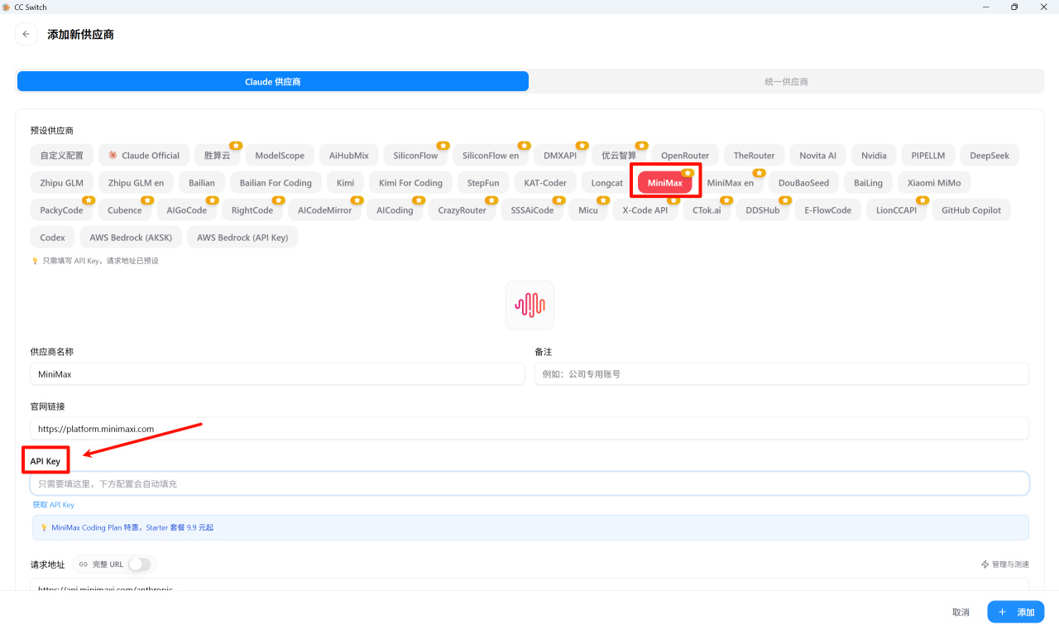Select the Cubence preset
The image size is (1059, 630).
point(125,210)
